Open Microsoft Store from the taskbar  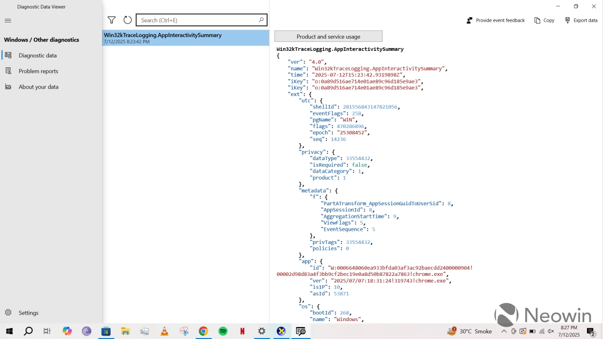coord(106,331)
